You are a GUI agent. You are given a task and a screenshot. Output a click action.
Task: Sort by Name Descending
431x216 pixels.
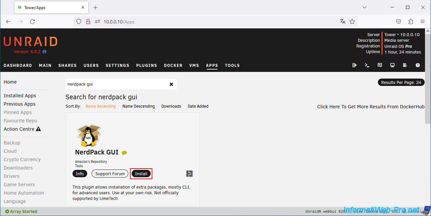[x=139, y=106]
